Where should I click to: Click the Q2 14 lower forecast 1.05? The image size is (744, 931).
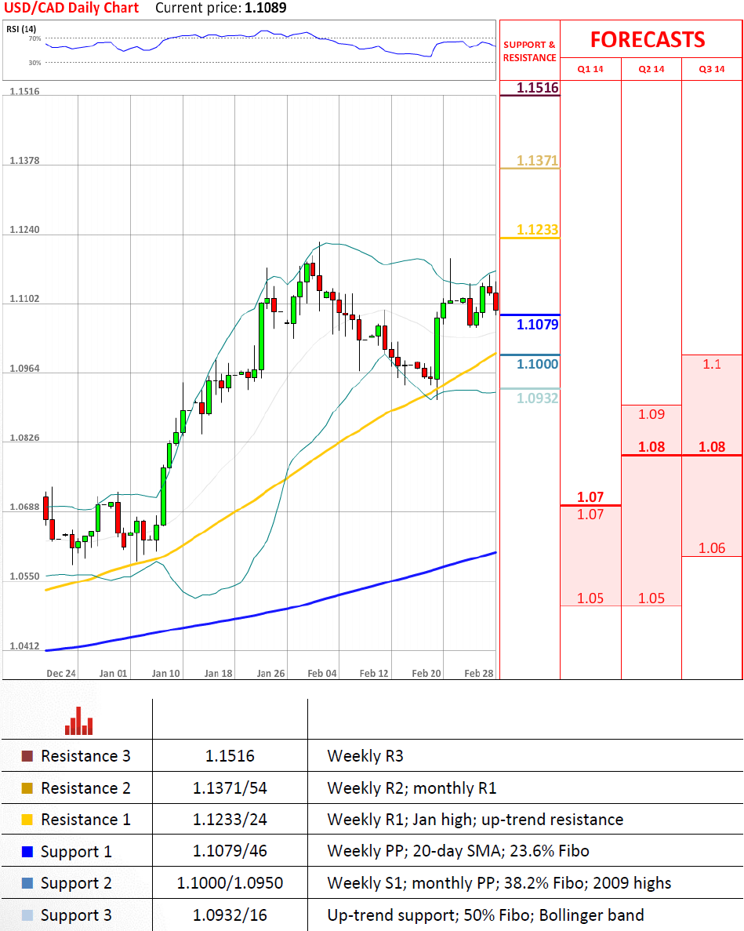pyautogui.click(x=651, y=598)
